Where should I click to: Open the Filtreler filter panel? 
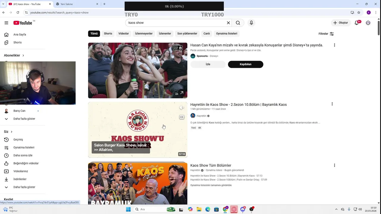(326, 34)
